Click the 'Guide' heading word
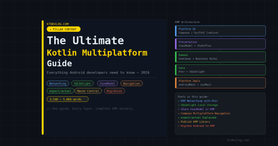278x146 pixels. click(59, 63)
